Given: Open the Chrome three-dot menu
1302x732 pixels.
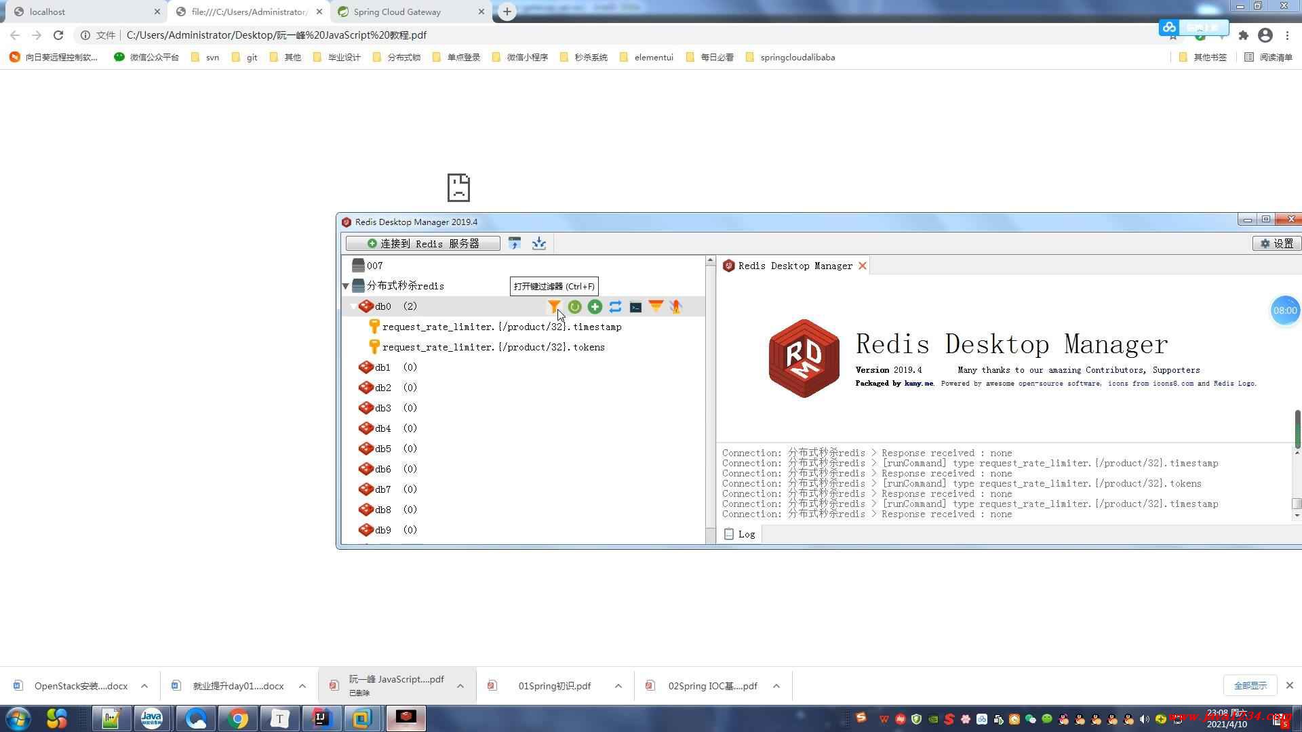Looking at the screenshot, I should [x=1287, y=35].
